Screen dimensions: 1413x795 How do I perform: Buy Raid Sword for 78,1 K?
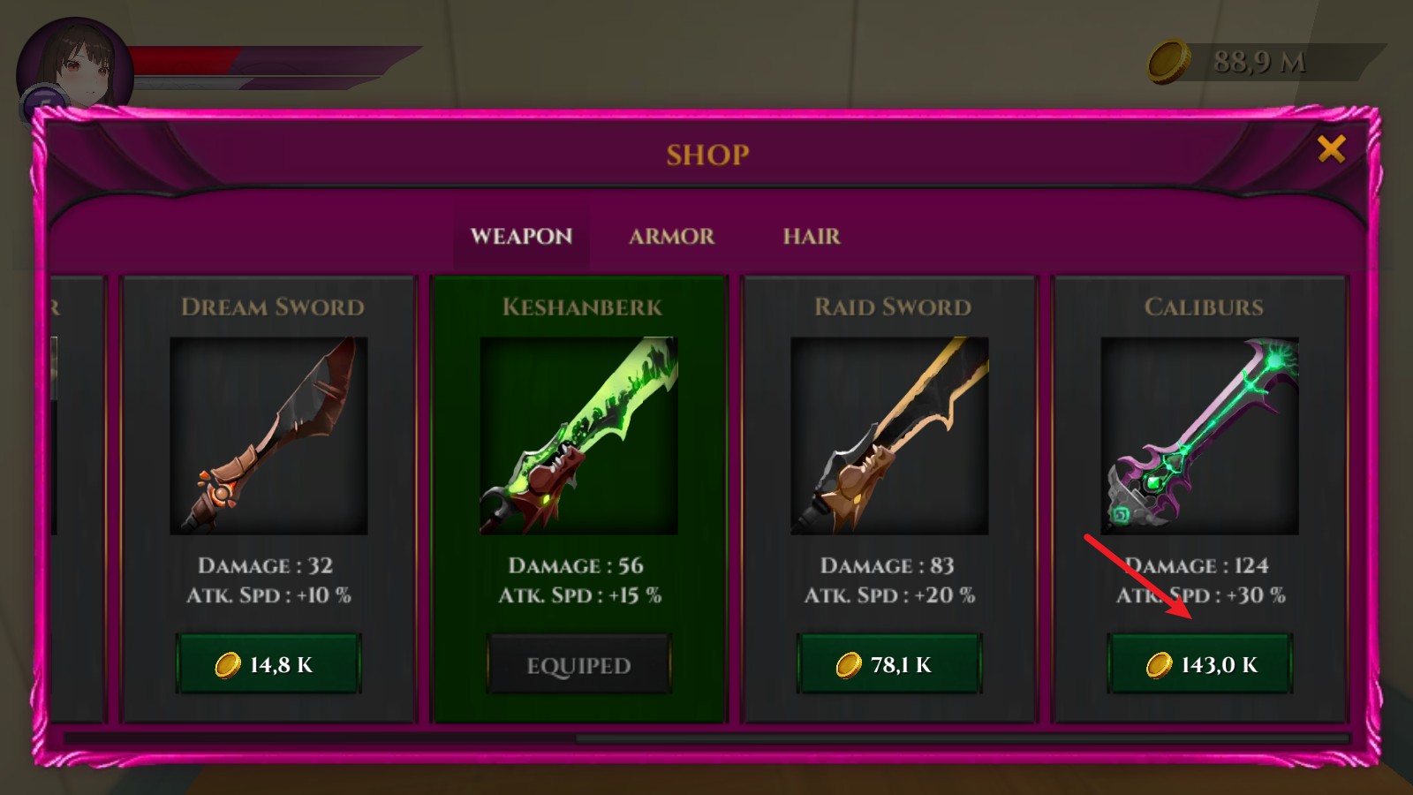pyautogui.click(x=889, y=664)
